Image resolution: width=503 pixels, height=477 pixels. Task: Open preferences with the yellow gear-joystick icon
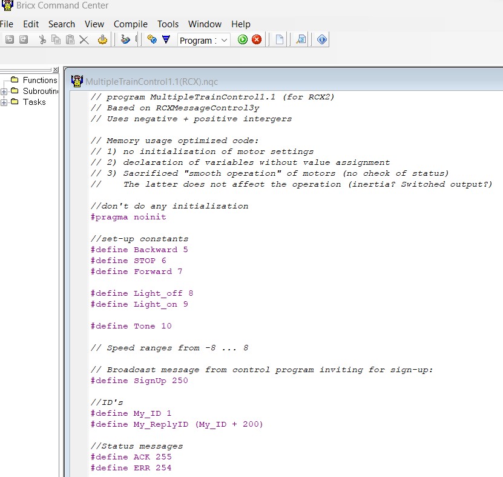pos(102,39)
